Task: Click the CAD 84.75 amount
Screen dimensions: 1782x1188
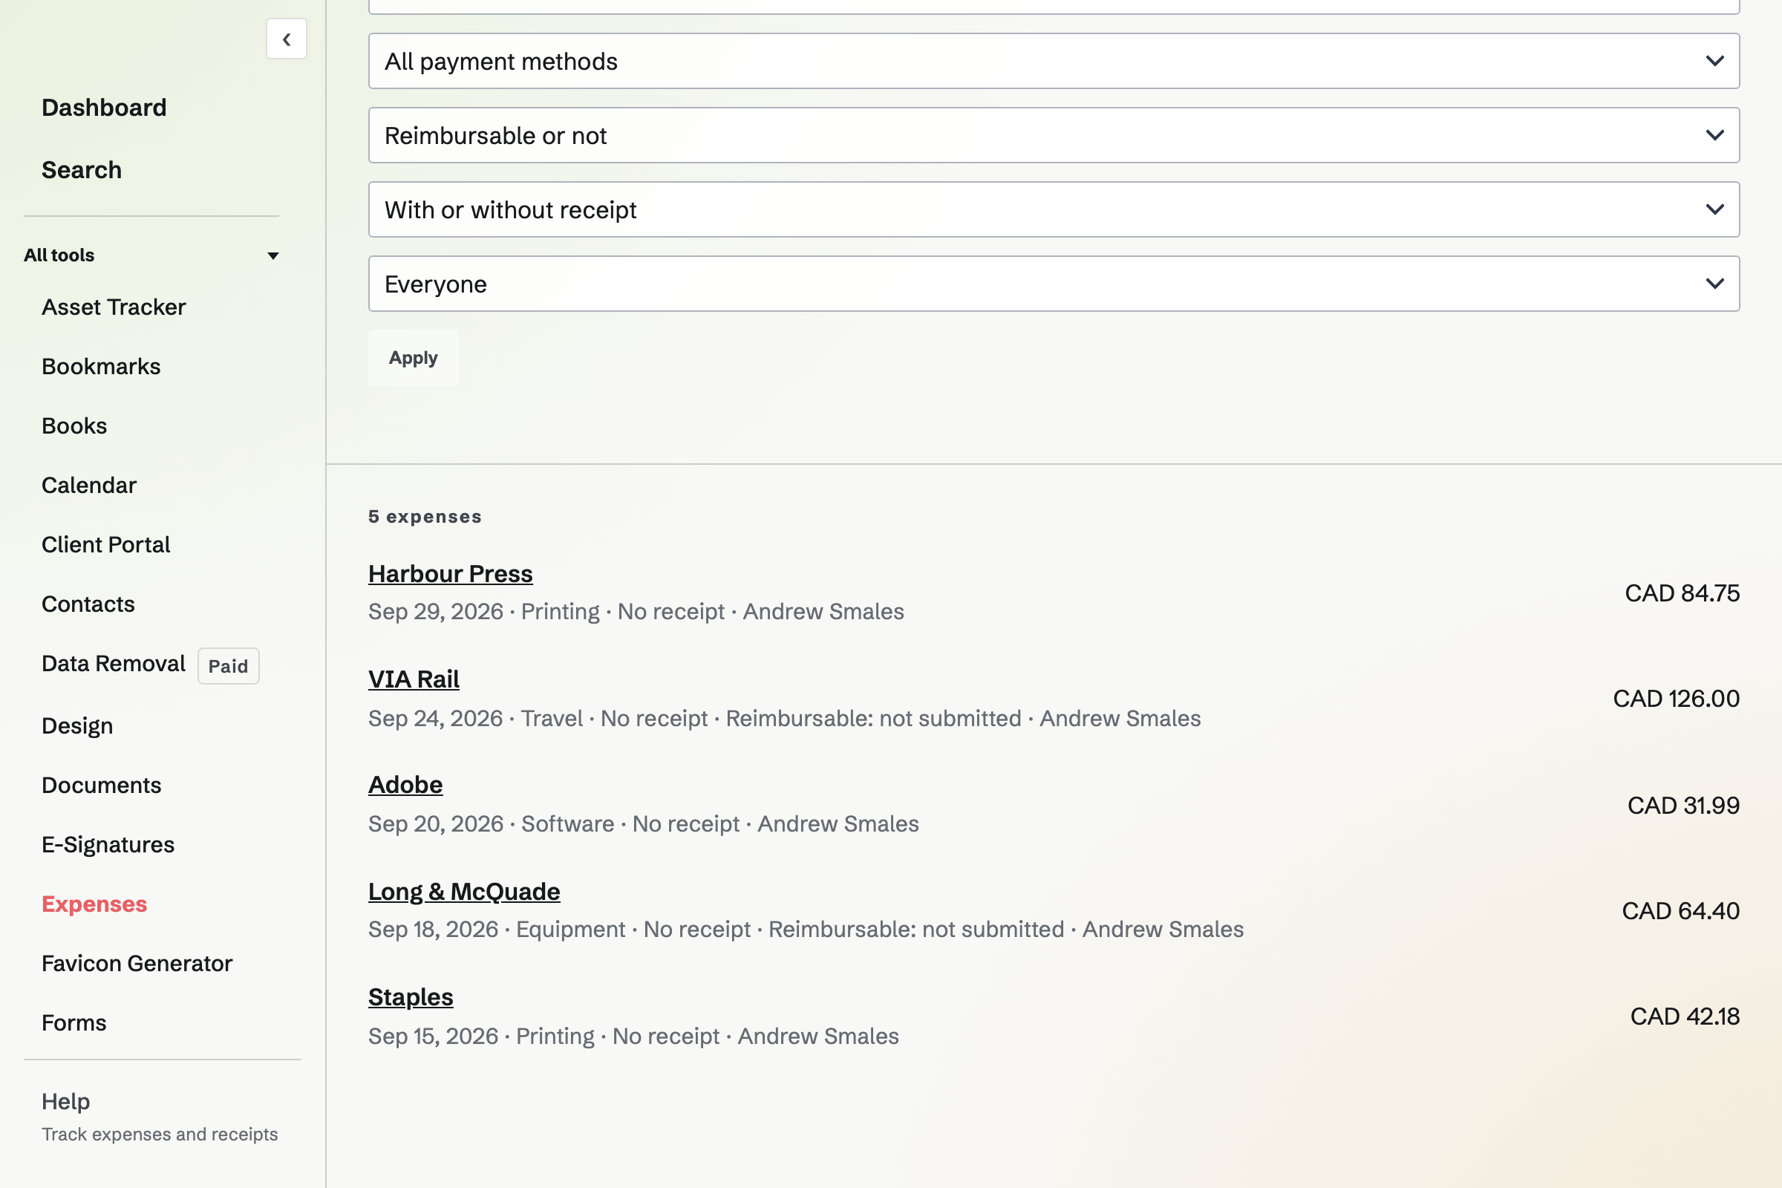Action: coord(1682,593)
